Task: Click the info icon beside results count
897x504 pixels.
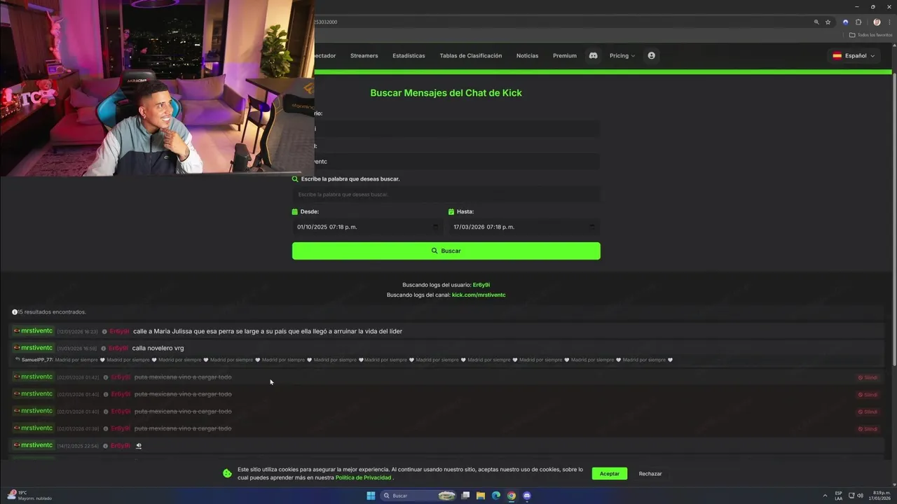Action: tap(15, 311)
